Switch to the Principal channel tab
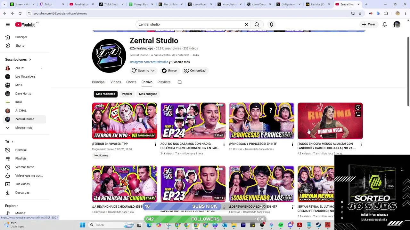Screen dimensions: 410x230 99,82
